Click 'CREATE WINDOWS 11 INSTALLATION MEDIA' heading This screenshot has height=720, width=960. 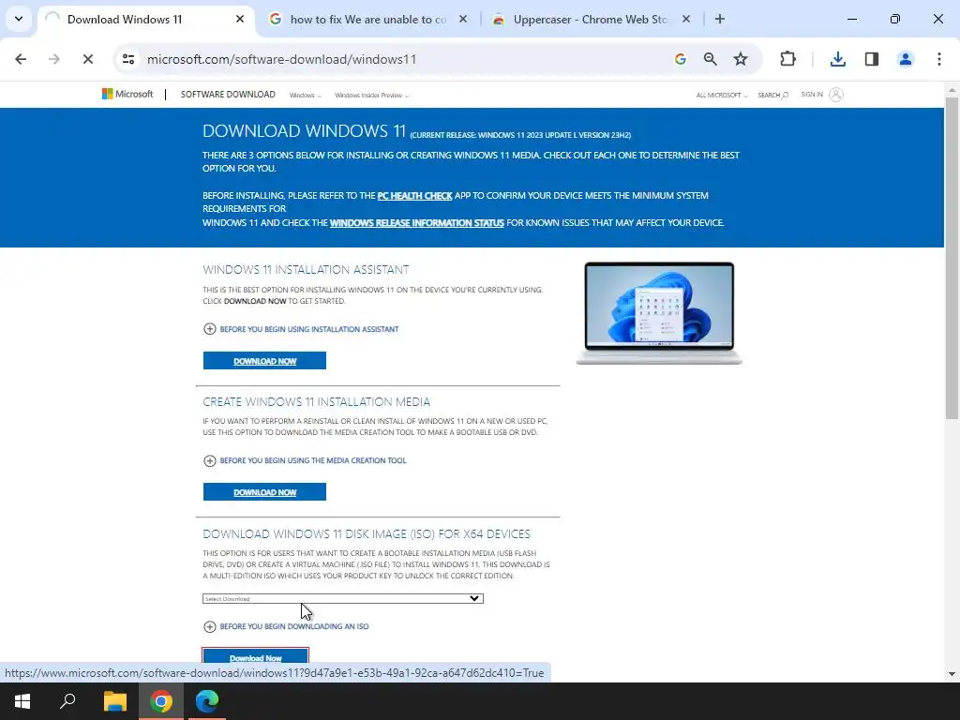pyautogui.click(x=317, y=402)
